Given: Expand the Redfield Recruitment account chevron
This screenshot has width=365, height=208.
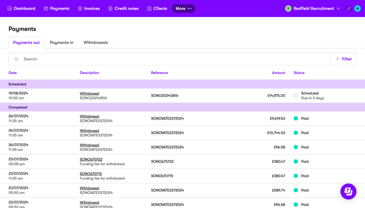Looking at the screenshot, I should 338,8.
